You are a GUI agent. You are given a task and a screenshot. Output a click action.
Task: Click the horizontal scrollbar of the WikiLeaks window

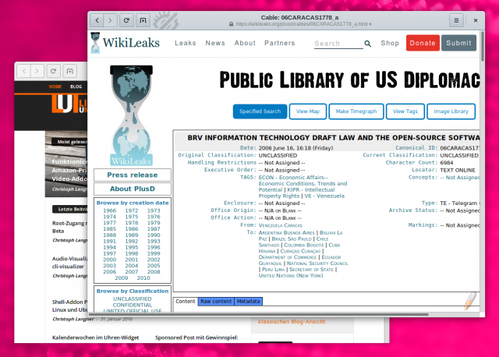pyautogui.click(x=258, y=314)
